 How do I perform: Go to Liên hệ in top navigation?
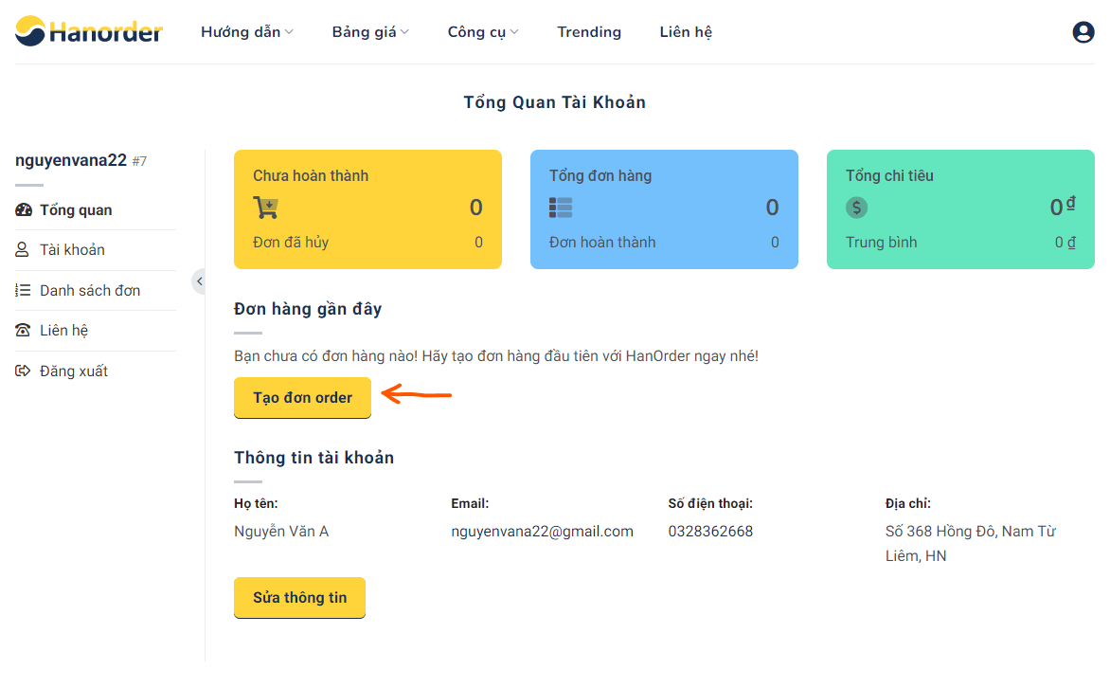[x=685, y=32]
